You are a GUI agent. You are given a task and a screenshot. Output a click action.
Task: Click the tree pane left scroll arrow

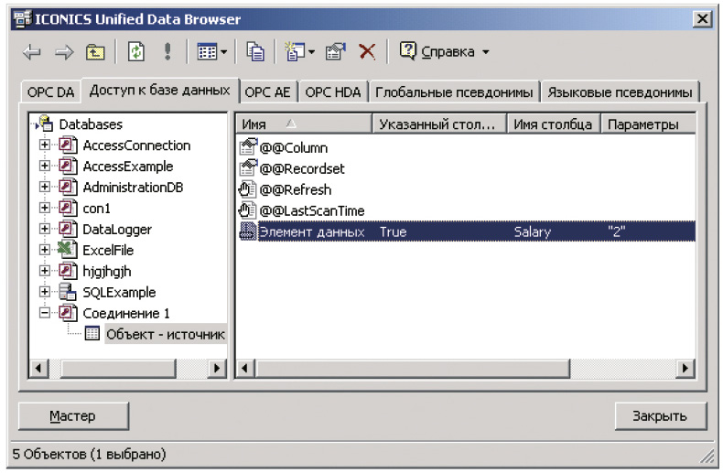(x=38, y=369)
